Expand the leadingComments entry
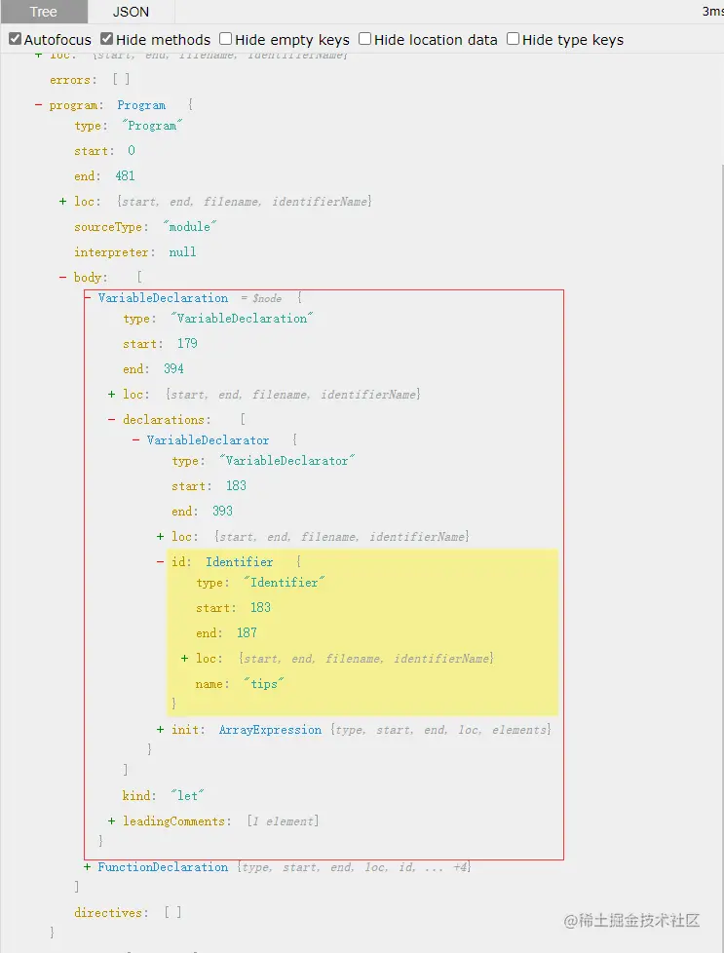 [111, 821]
